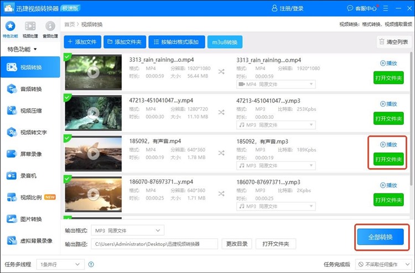Click the 更改目录 button
415x273 pixels.
point(237,244)
